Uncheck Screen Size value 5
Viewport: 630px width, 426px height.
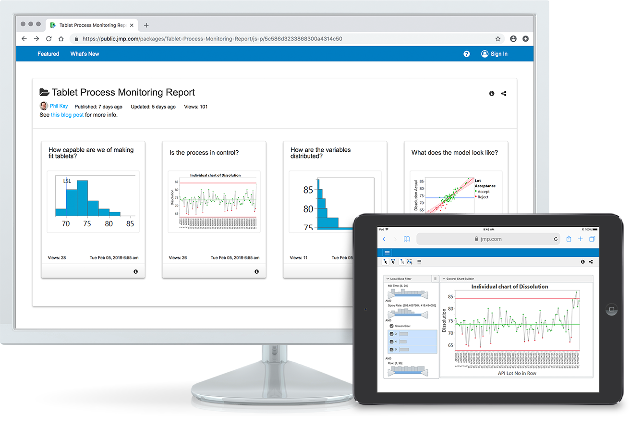tap(391, 349)
